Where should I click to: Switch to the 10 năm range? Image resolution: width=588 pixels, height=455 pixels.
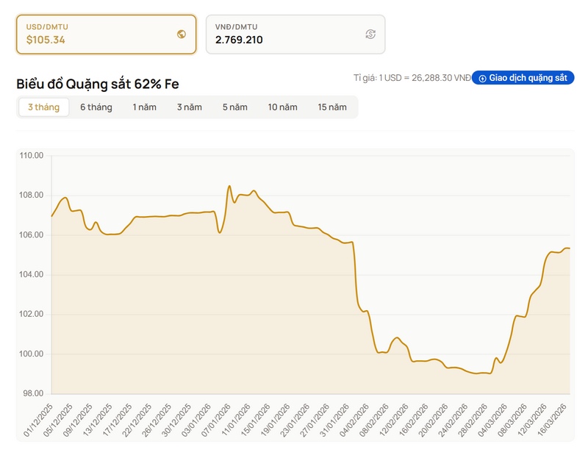(x=282, y=107)
